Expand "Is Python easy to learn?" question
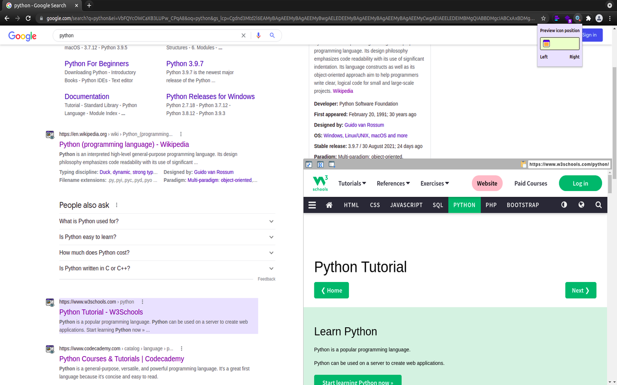 point(167,237)
